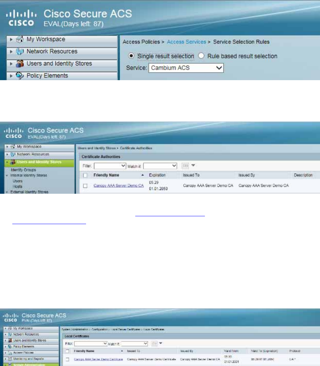The image size is (320, 366).
Task: Click Users and Identity Stores icon, top screenshot
Action: click(20, 63)
